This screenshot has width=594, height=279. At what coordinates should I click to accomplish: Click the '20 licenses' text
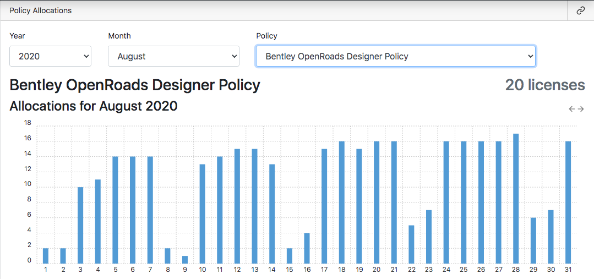[x=545, y=85]
